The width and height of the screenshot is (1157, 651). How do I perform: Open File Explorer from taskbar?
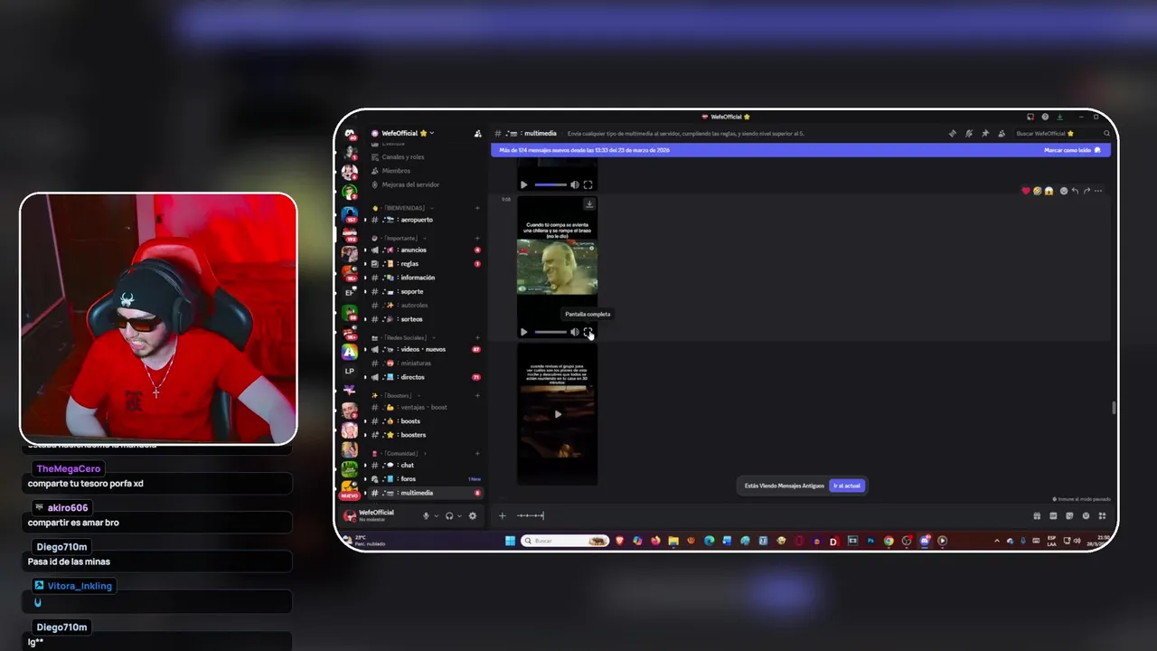pyautogui.click(x=673, y=541)
